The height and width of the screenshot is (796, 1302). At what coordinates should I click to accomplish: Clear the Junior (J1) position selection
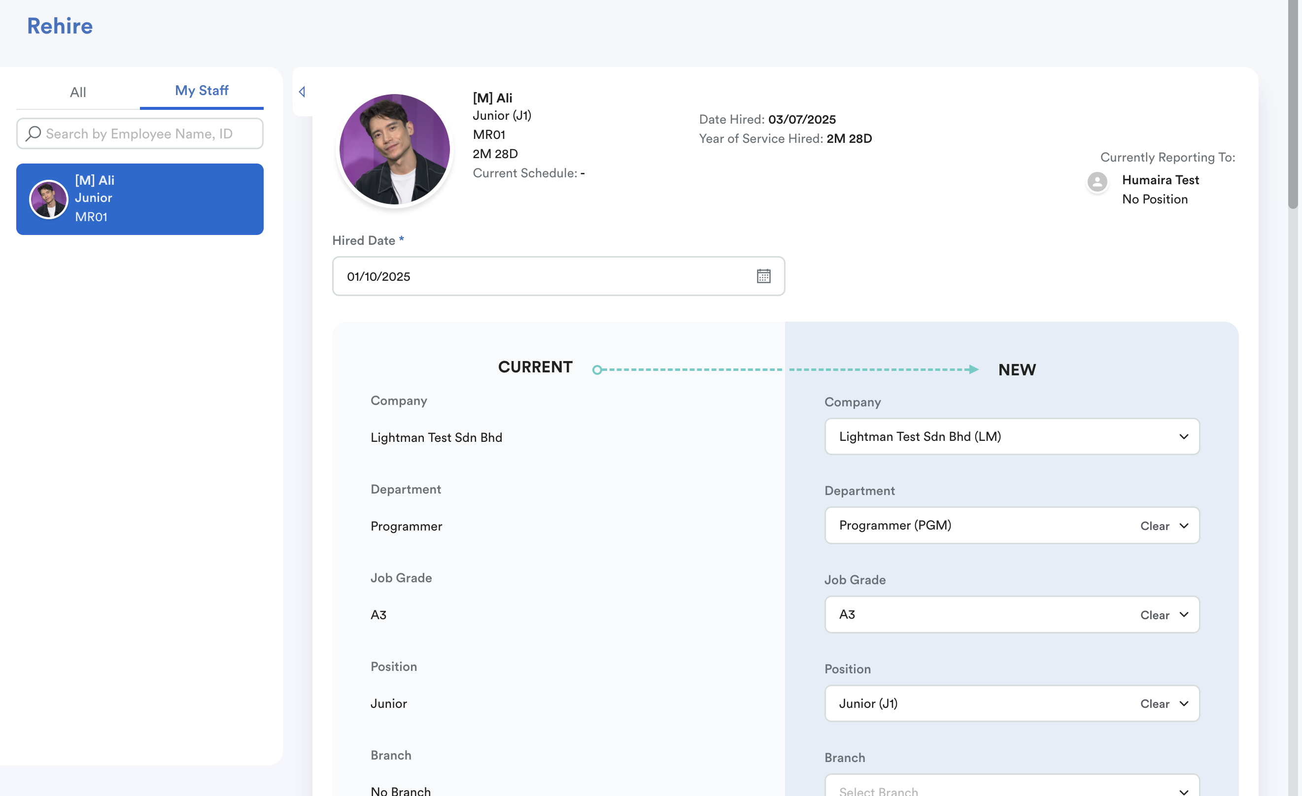1154,703
